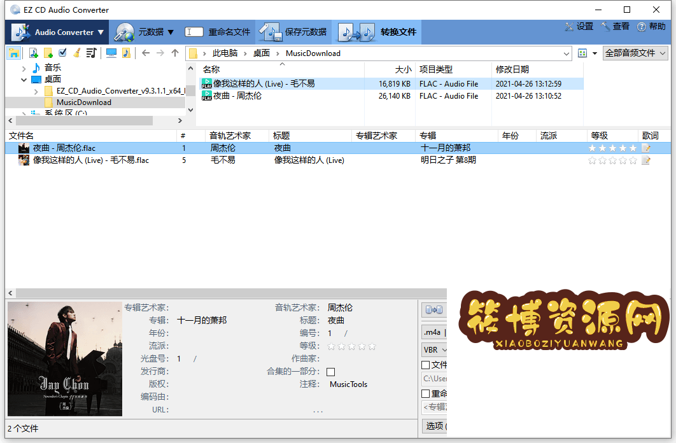Sort browser by 修改日期 column header

537,69
